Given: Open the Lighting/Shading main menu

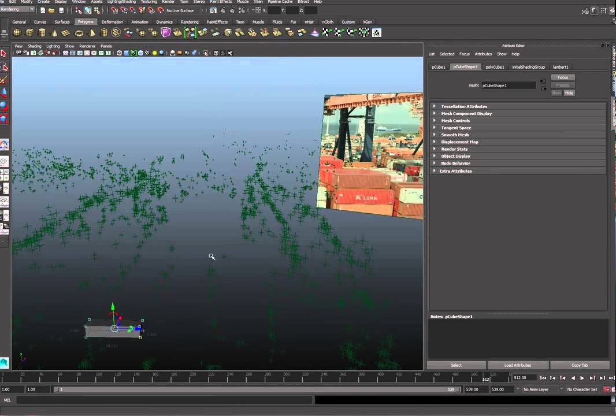Looking at the screenshot, I should pyautogui.click(x=121, y=2).
